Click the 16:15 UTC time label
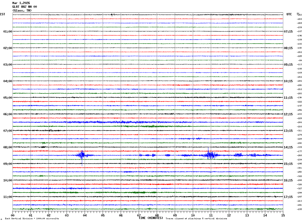This screenshot has width=303, height=222. click(288, 180)
